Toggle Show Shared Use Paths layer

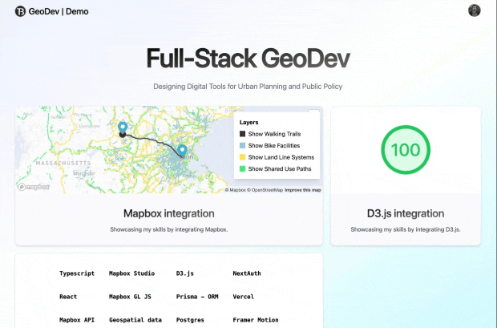click(x=276, y=168)
